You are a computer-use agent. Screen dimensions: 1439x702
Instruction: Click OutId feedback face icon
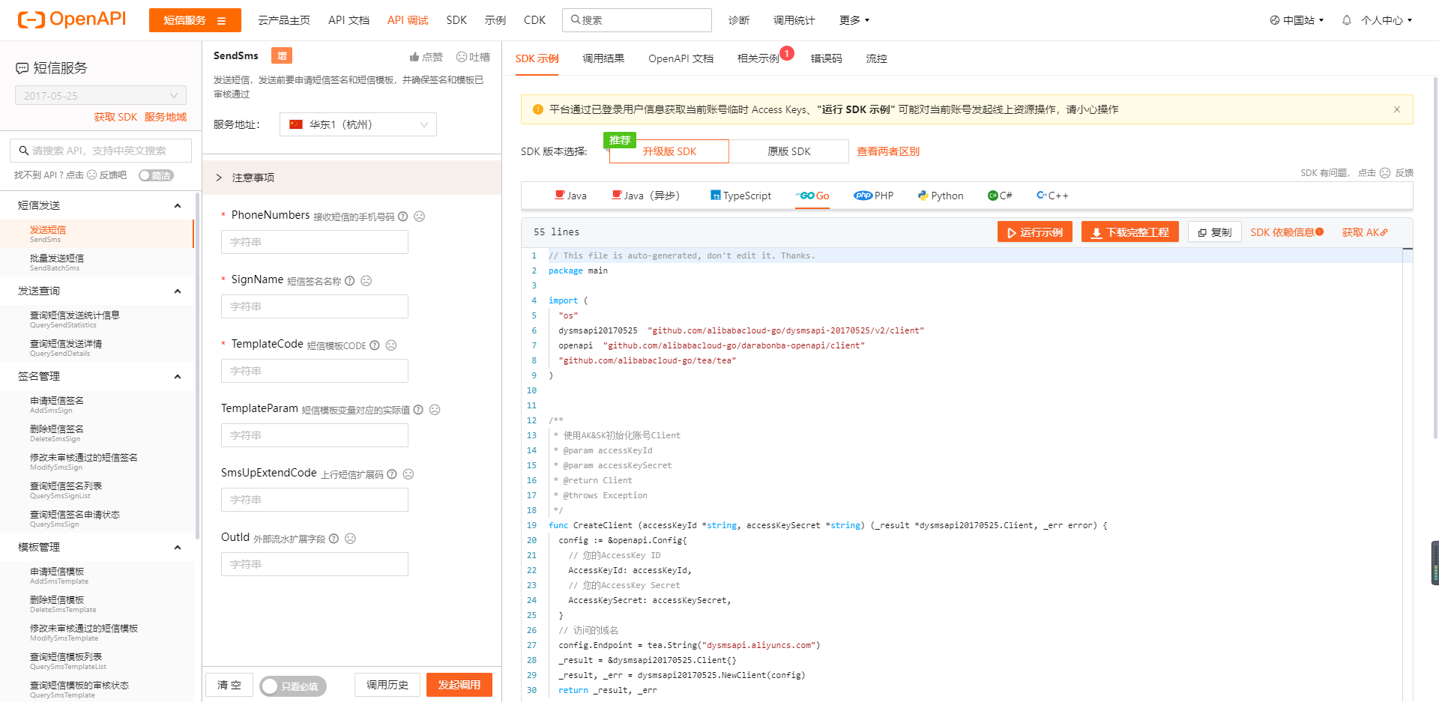coord(350,539)
